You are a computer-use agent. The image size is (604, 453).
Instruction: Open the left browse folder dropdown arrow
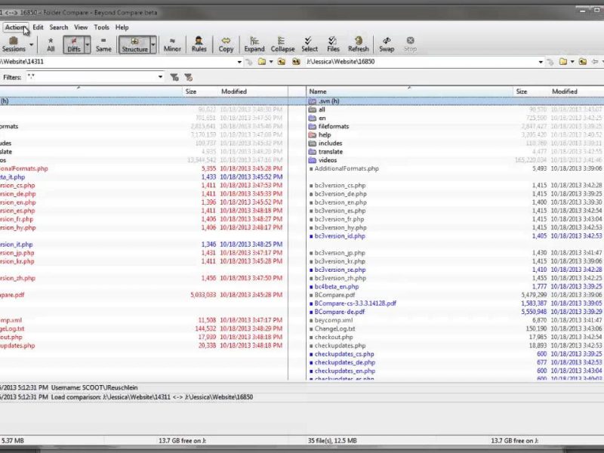(271, 62)
